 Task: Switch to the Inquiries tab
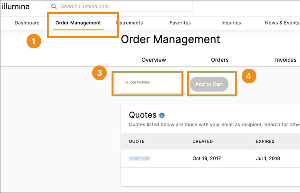[x=231, y=23]
